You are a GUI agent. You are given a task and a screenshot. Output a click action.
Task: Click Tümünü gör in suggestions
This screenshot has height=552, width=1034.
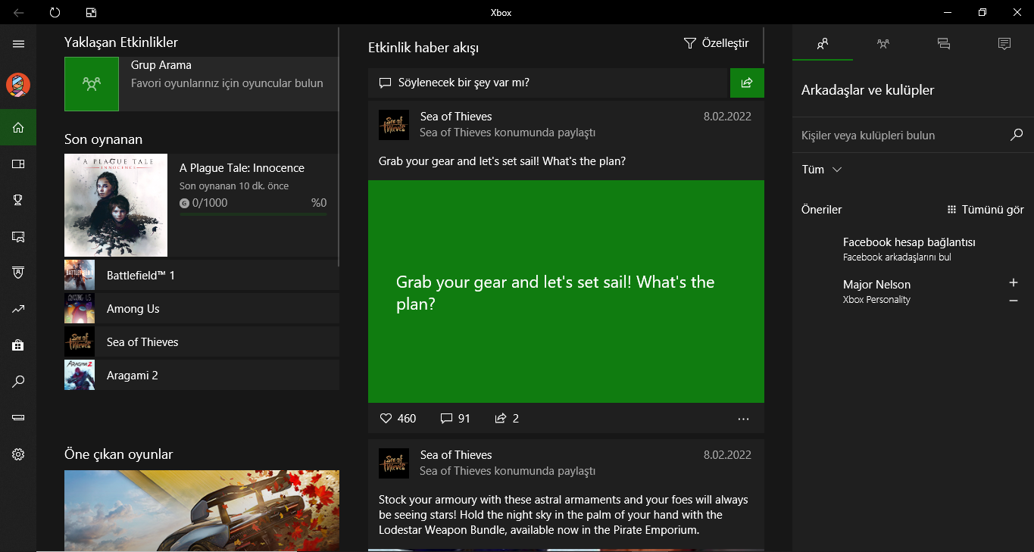pyautogui.click(x=986, y=210)
